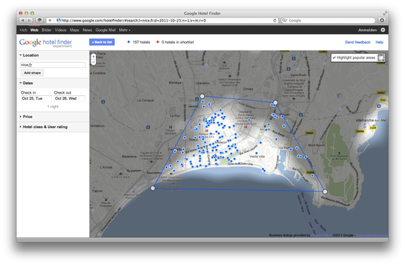Image resolution: width=405 pixels, height=265 pixels.
Task: Open the +Ich menu item
Action: coord(23,30)
